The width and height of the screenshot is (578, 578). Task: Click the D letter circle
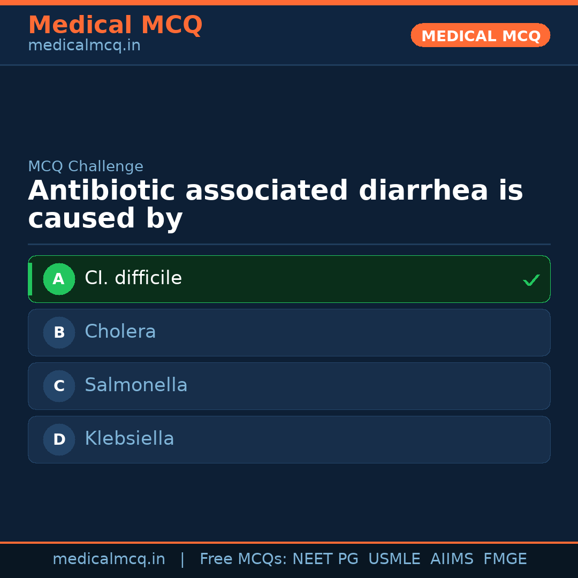point(59,440)
